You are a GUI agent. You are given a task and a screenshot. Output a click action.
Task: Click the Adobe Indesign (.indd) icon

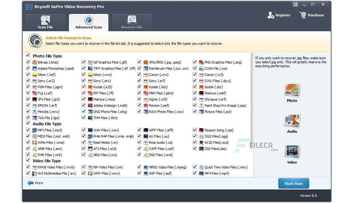90,105
